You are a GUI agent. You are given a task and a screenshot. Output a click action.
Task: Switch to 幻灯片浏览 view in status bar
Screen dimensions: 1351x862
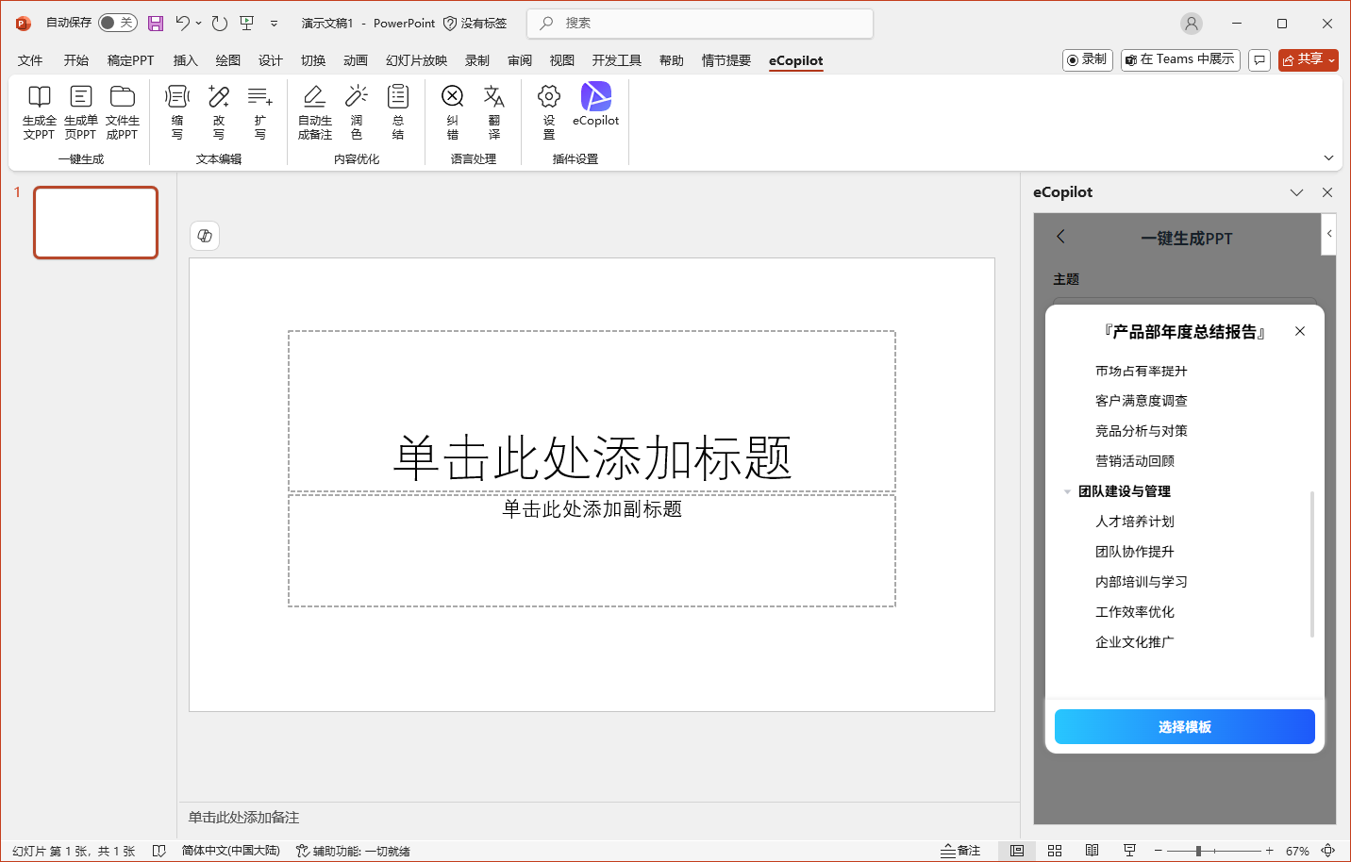[1055, 850]
